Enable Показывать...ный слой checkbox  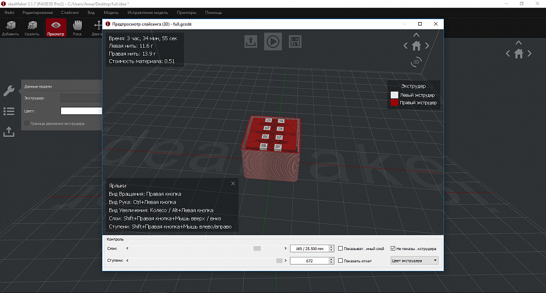point(340,248)
